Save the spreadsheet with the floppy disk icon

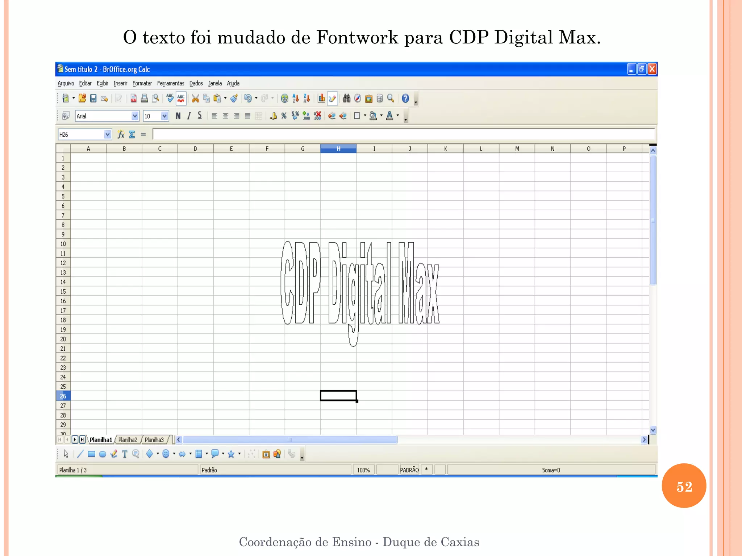point(93,98)
